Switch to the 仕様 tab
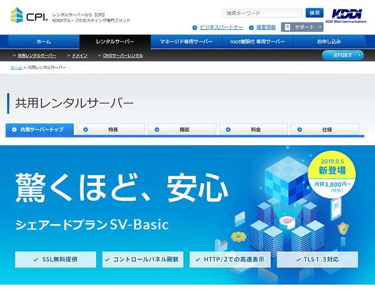 [325, 129]
